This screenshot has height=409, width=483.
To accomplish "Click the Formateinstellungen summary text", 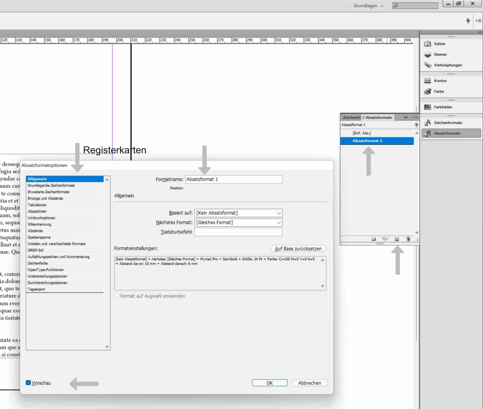I will click(x=215, y=261).
